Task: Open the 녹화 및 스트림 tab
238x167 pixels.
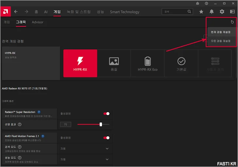Action: (x=78, y=12)
